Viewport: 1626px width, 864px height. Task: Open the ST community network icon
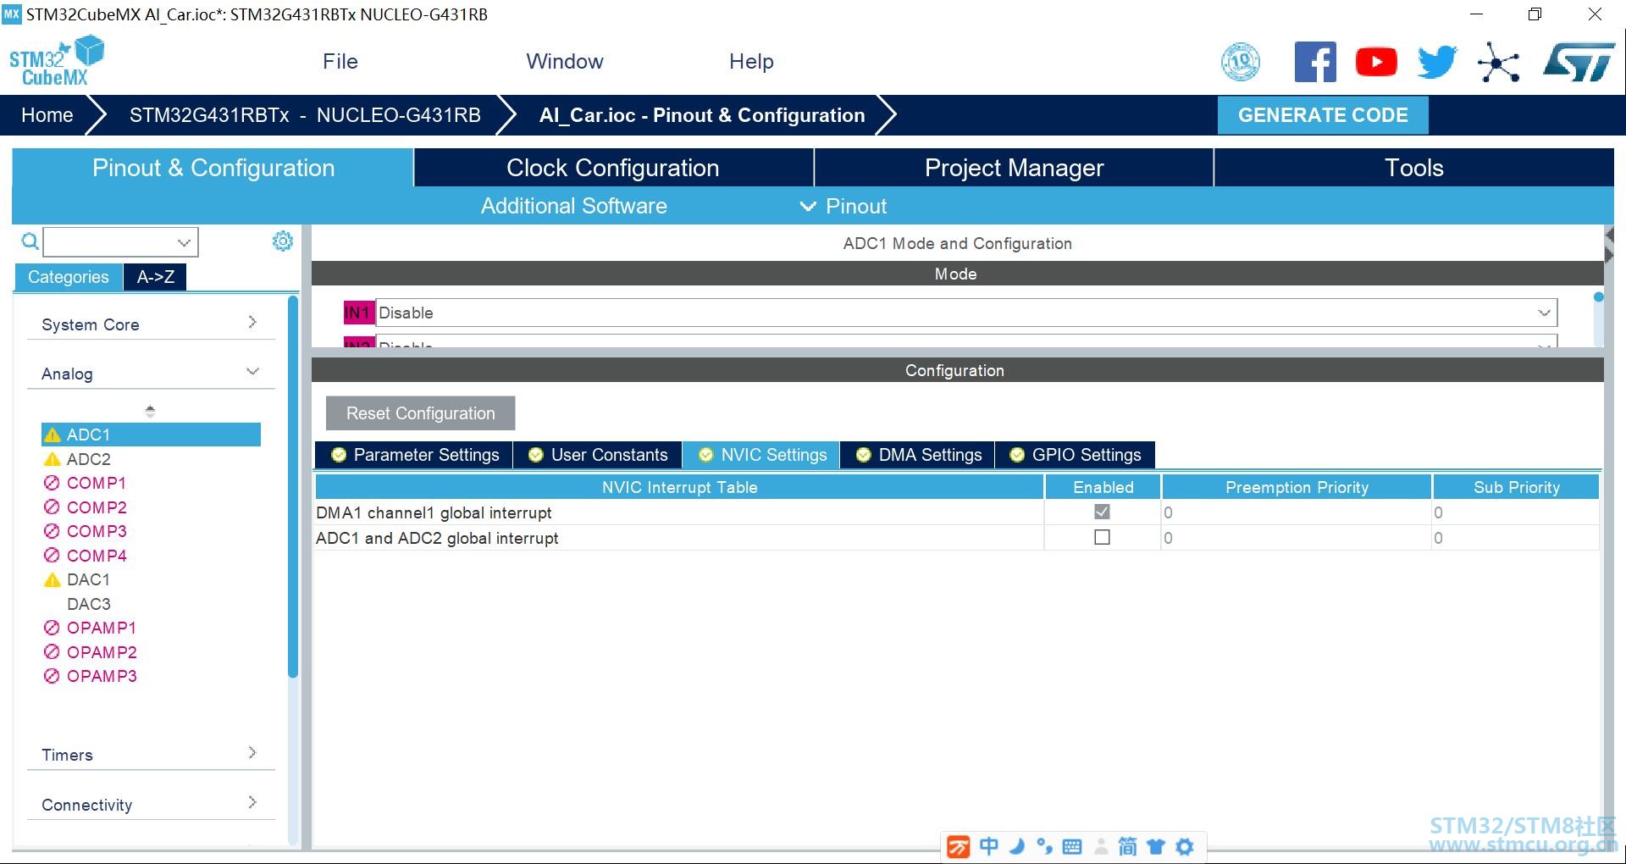point(1498,62)
